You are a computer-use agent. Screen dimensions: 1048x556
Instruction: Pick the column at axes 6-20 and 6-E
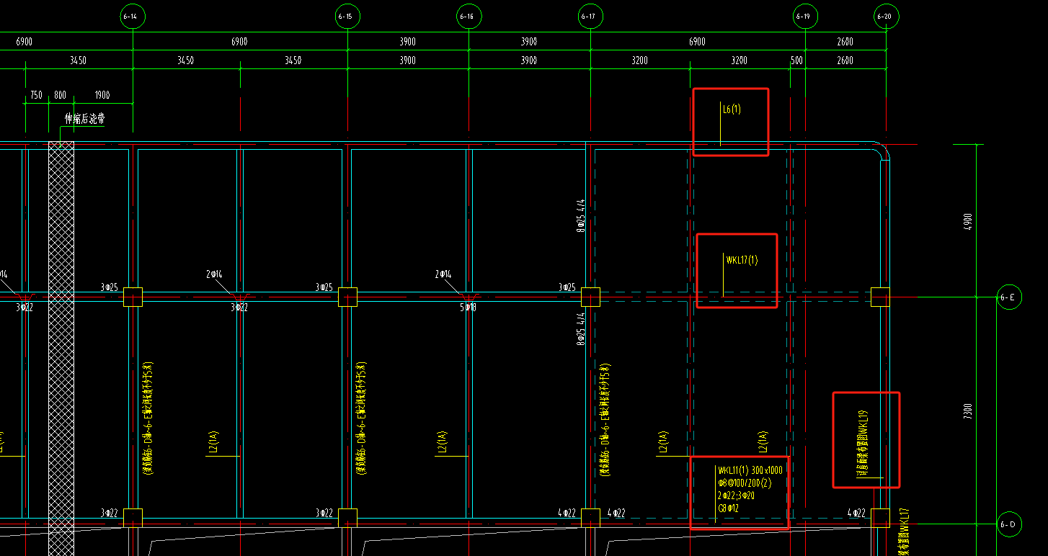[x=880, y=297]
